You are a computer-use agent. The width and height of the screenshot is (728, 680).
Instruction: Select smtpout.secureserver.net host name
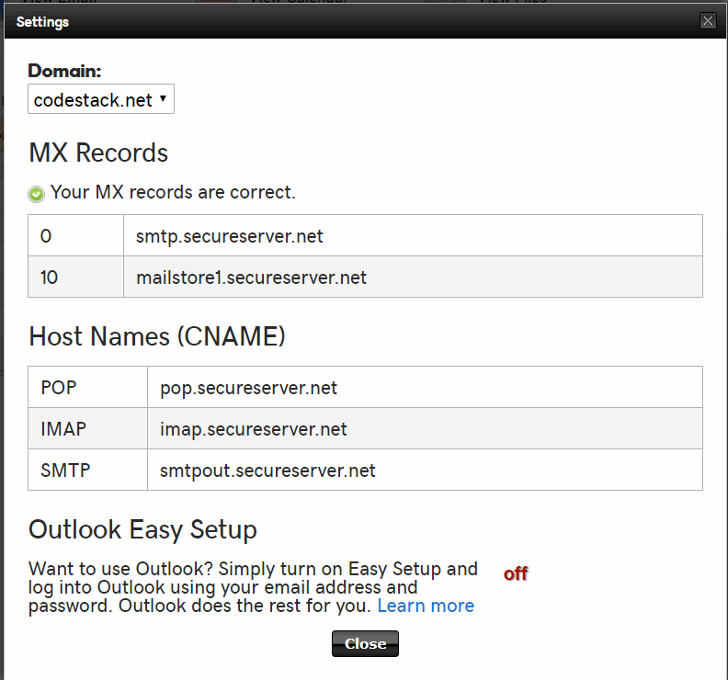point(267,470)
